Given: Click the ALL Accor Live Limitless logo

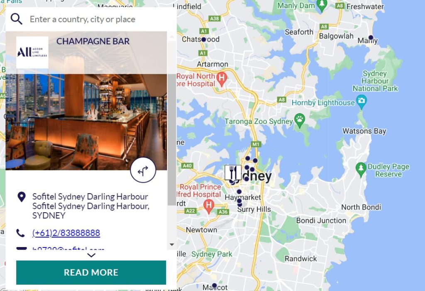Looking at the screenshot, I should click(32, 52).
